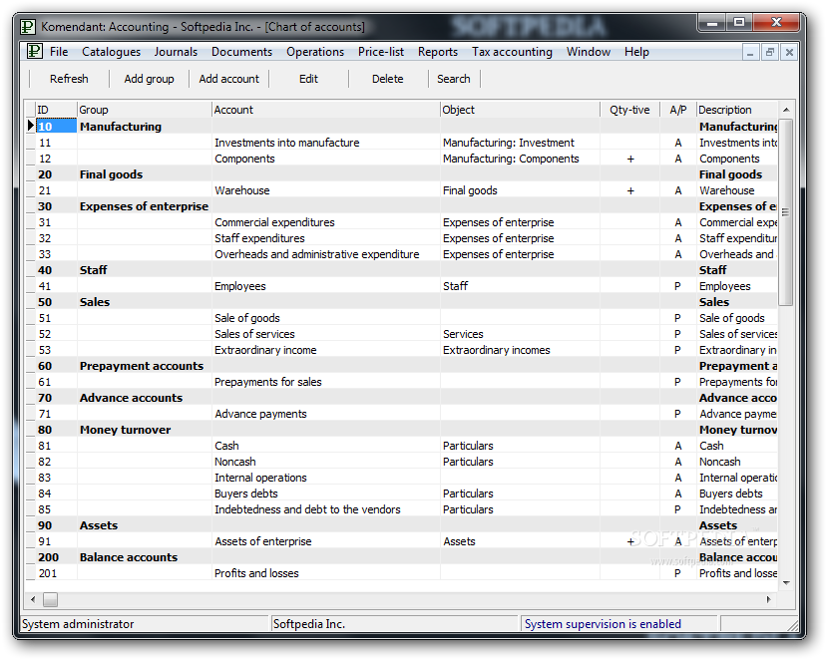This screenshot has width=827, height=660.
Task: Select the Sales of services account
Action: (326, 334)
